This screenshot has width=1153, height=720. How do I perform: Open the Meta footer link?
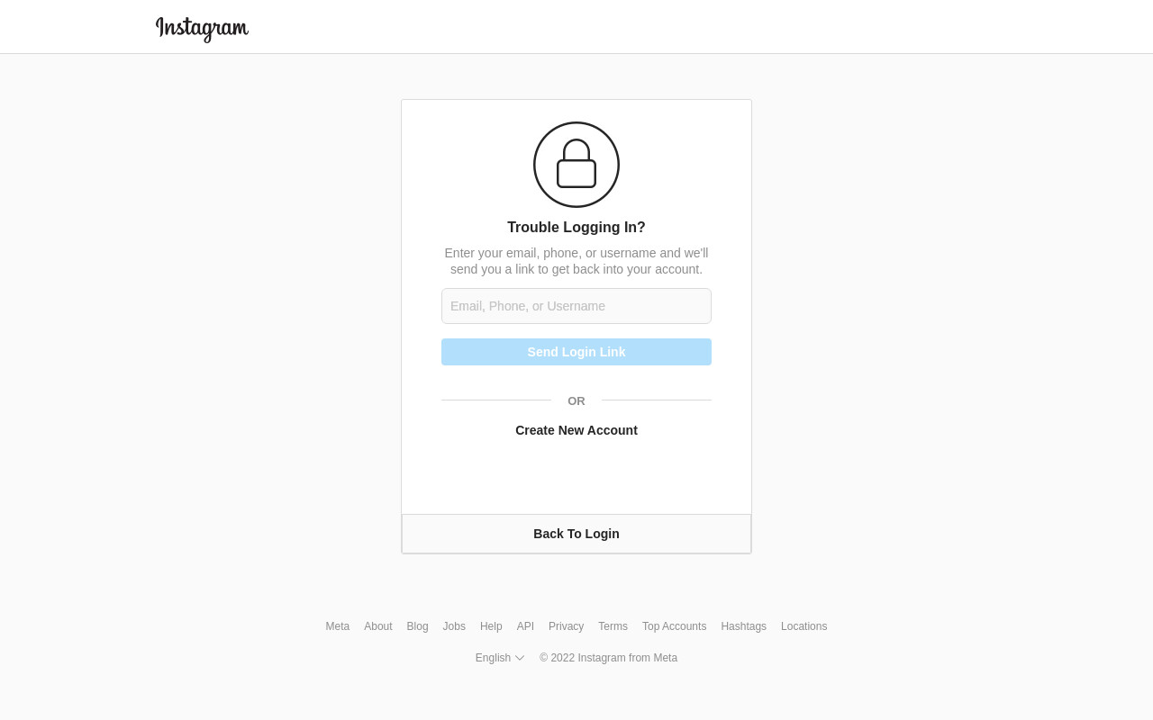coord(338,626)
